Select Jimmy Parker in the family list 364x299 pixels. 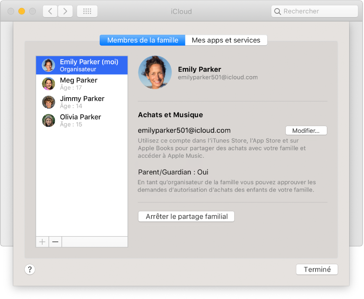click(x=82, y=102)
